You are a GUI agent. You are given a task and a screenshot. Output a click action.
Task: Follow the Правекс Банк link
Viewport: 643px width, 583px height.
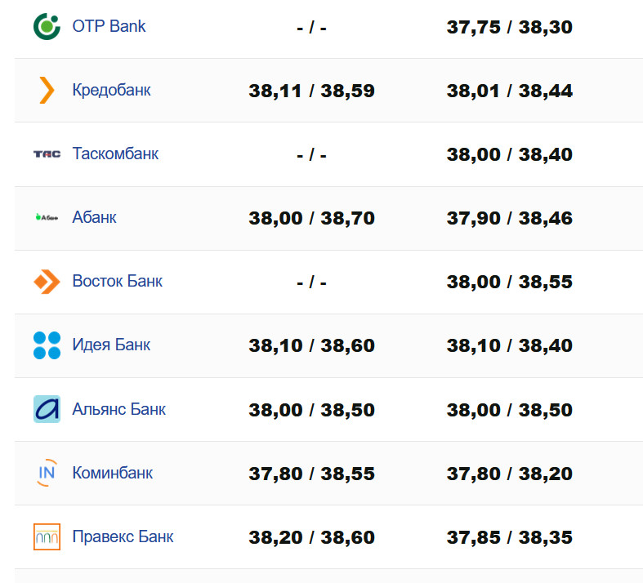tap(123, 536)
